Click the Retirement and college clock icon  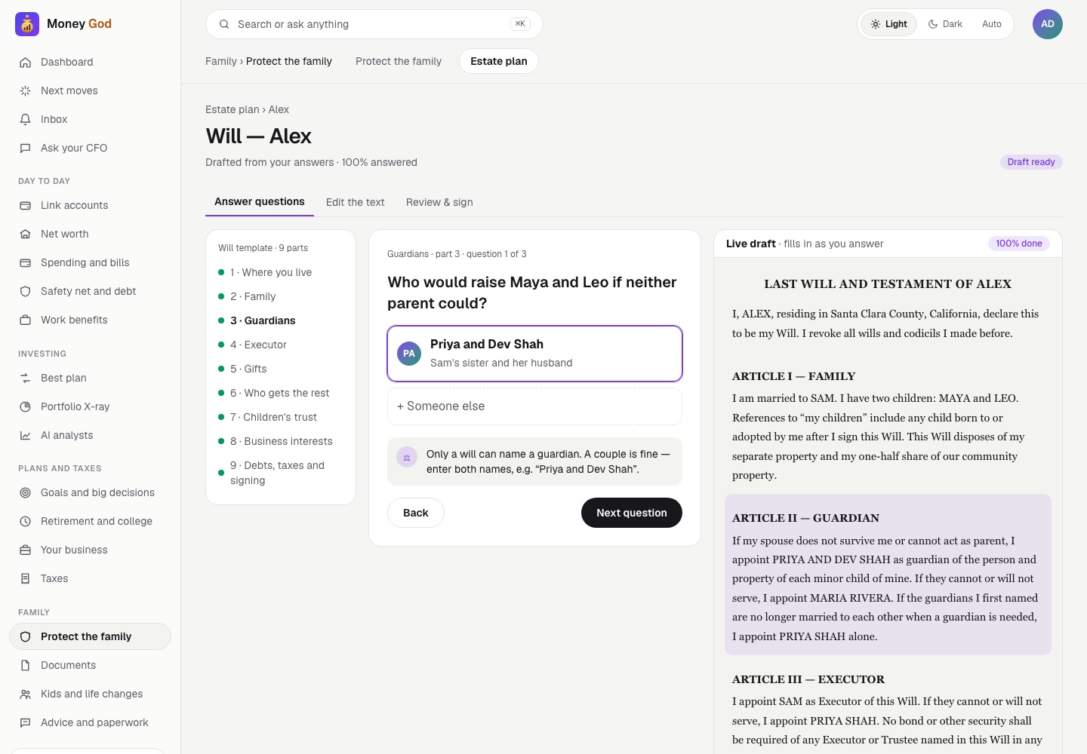(26, 522)
